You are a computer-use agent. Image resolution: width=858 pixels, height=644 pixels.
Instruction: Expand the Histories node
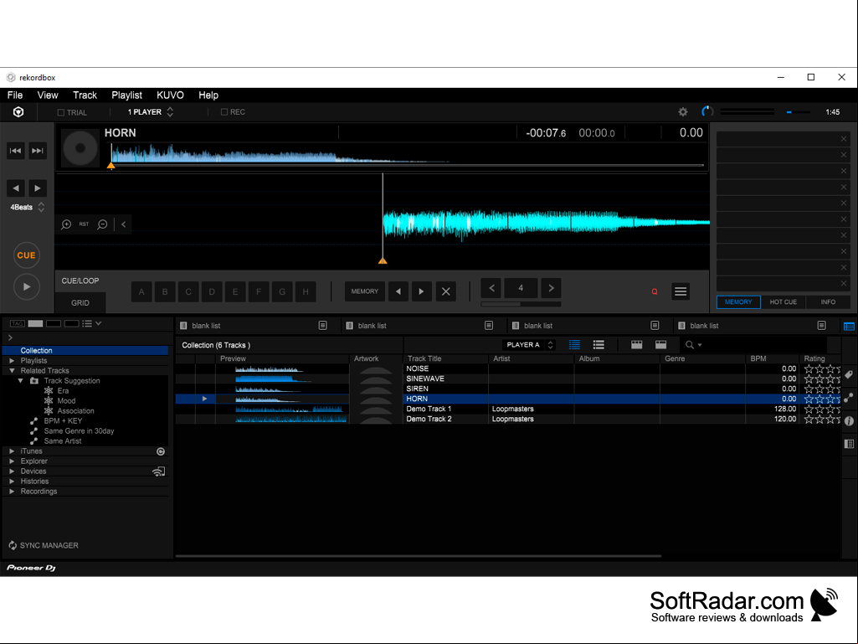(x=12, y=482)
